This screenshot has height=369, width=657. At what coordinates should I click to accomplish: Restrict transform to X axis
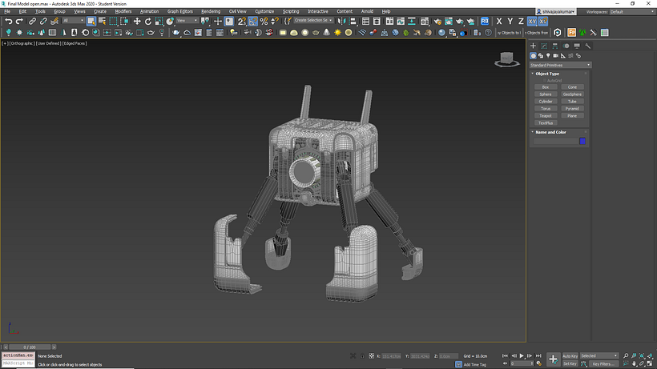pyautogui.click(x=499, y=21)
